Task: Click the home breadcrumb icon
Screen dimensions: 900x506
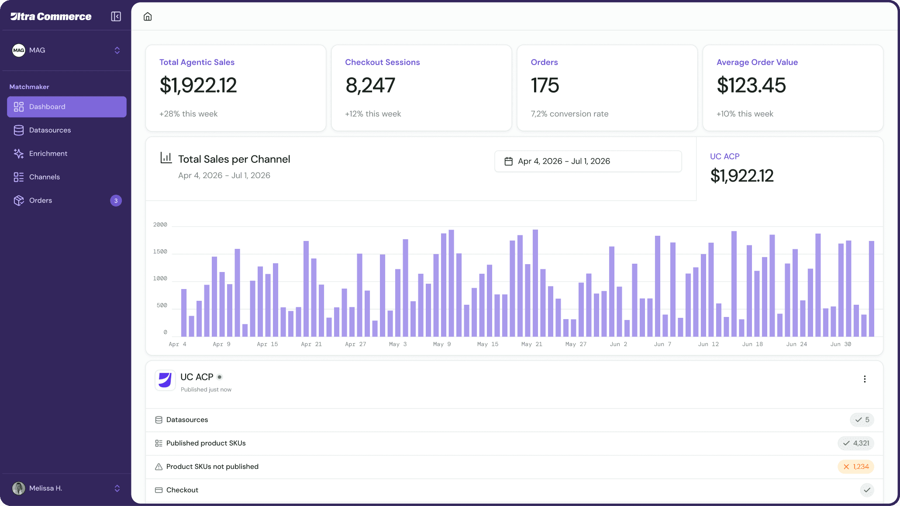Action: pyautogui.click(x=148, y=17)
